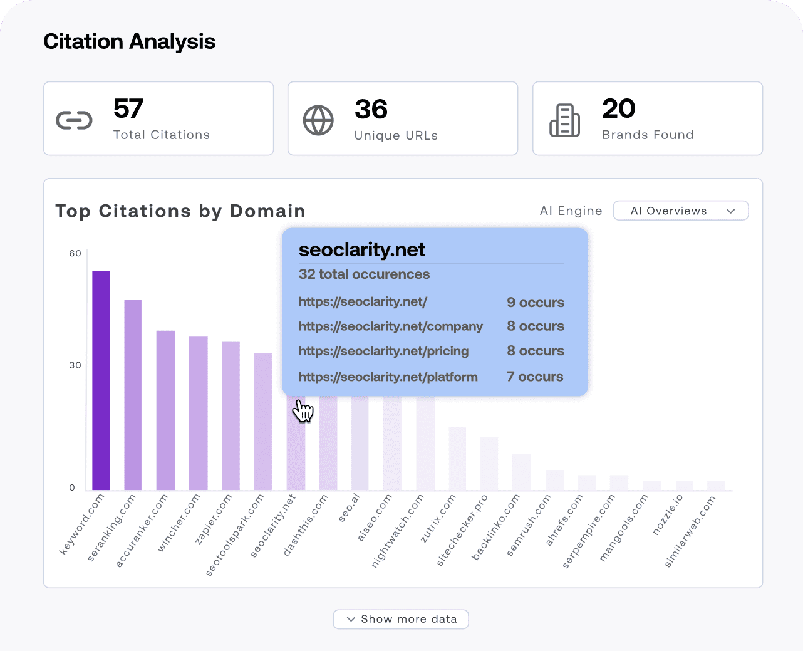Select the backlinko.com bar
The height and width of the screenshot is (651, 803).
point(522,472)
